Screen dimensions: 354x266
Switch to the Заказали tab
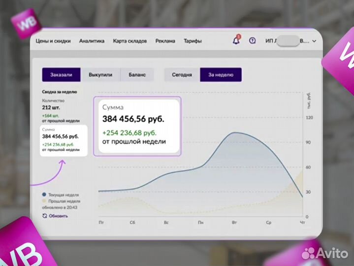coord(61,75)
